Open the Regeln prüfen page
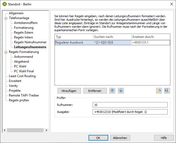The height and width of the screenshot is (143, 176). coord(19,100)
